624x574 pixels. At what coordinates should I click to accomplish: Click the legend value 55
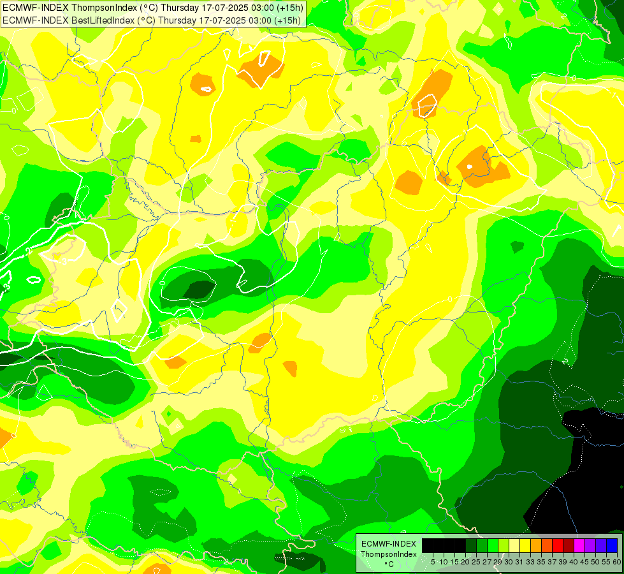[606, 562]
